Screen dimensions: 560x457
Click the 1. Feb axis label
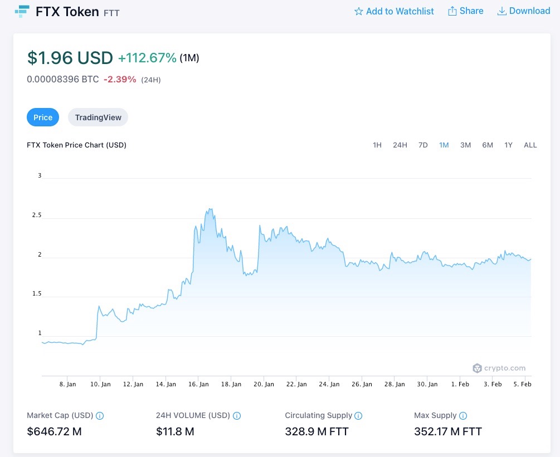point(460,384)
